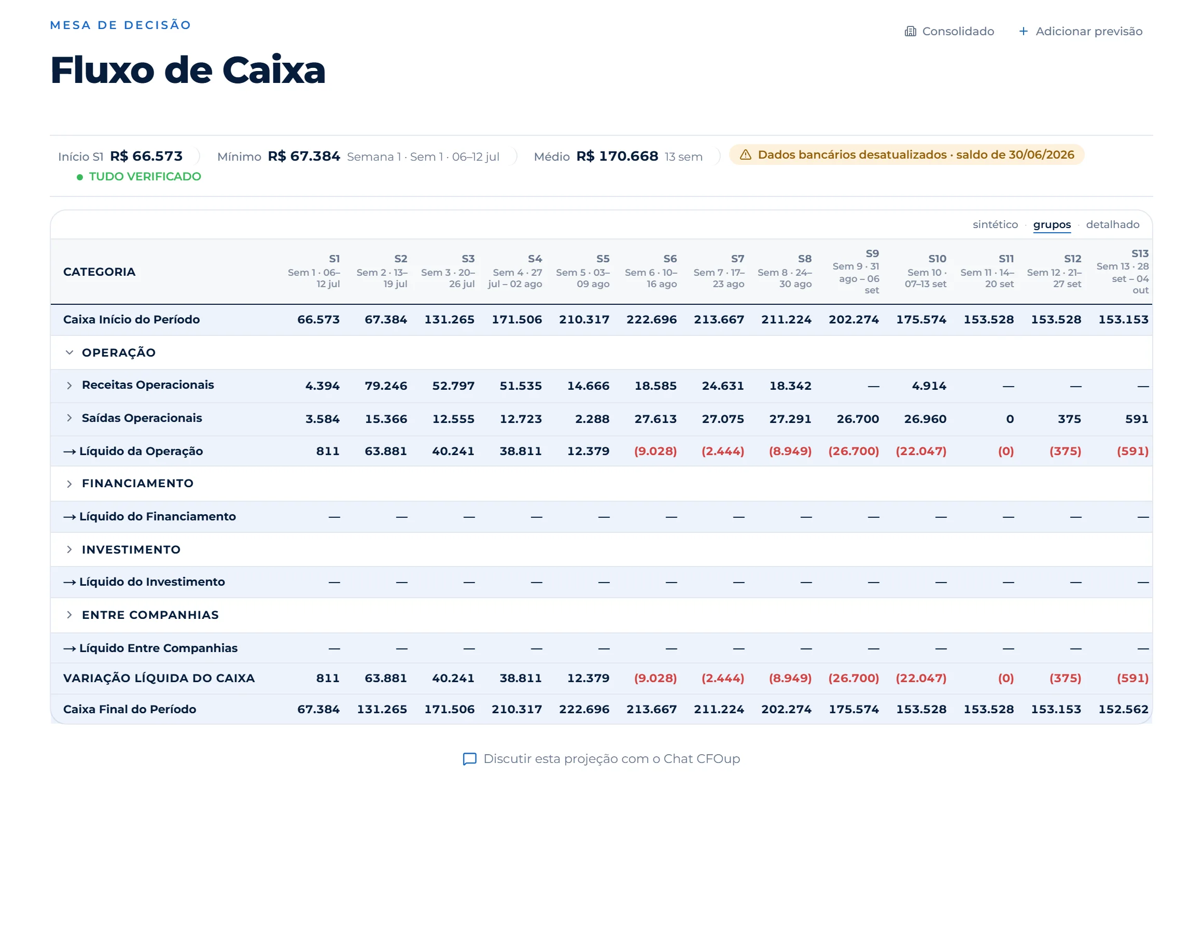Image resolution: width=1203 pixels, height=933 pixels.
Task: Click Líquido da Operação row label
Action: pyautogui.click(x=133, y=451)
